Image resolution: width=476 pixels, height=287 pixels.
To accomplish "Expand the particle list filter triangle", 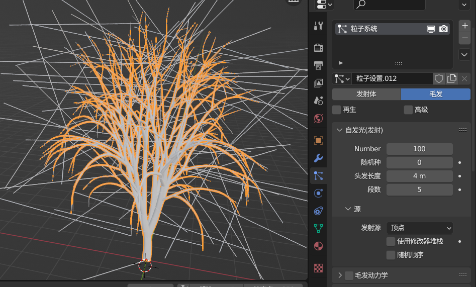I will click(341, 63).
